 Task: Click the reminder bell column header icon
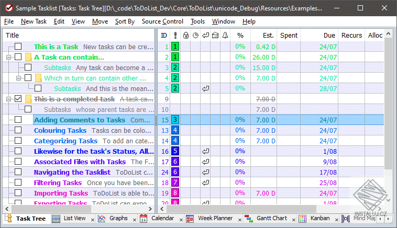(x=225, y=36)
